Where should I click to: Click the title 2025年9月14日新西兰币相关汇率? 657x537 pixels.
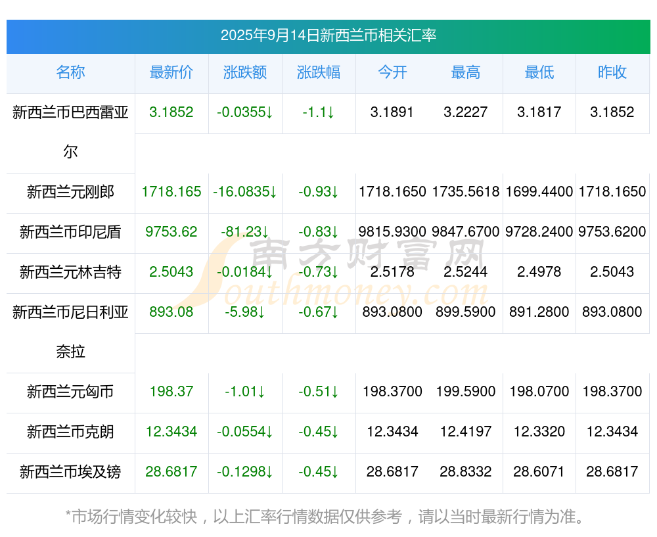[328, 35]
